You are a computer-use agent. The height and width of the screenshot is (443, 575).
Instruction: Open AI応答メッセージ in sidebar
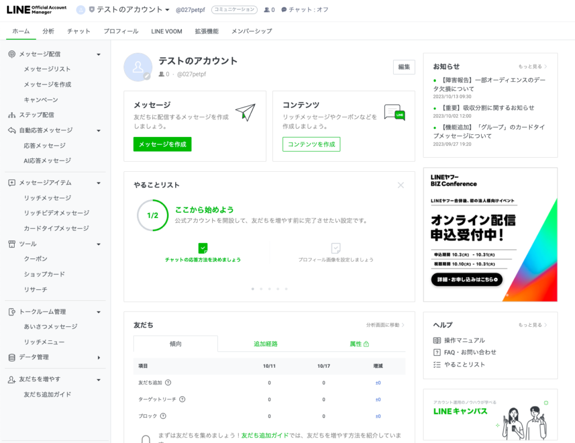pyautogui.click(x=47, y=161)
